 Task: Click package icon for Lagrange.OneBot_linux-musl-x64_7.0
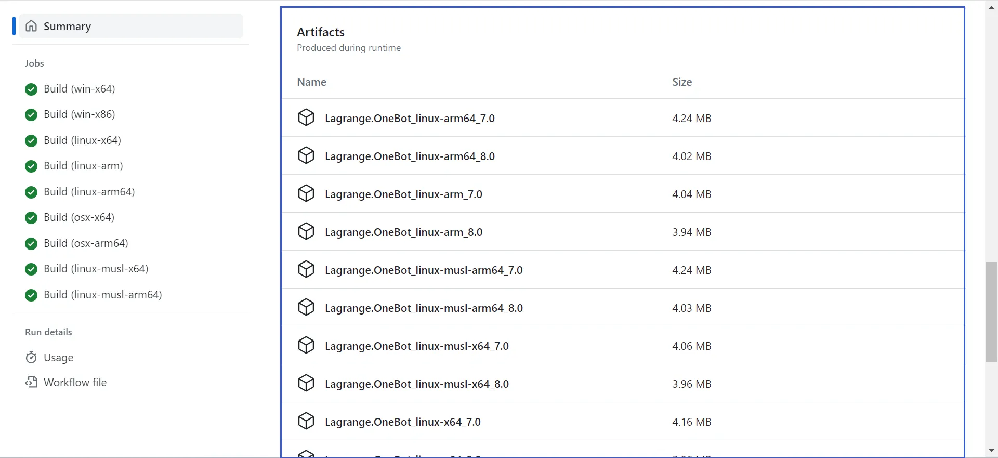(306, 345)
